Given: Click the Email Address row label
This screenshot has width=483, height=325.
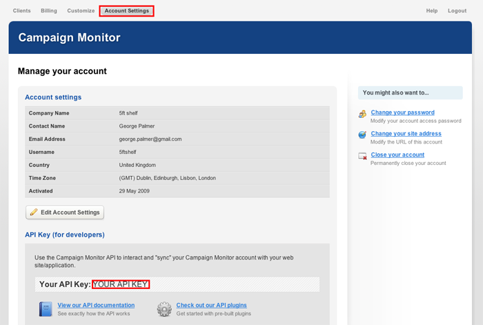Looking at the screenshot, I should click(47, 139).
